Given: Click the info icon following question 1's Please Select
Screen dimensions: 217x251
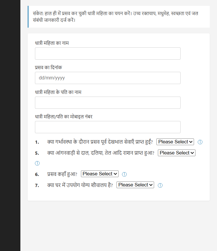Looking at the screenshot, I should click(x=200, y=142).
